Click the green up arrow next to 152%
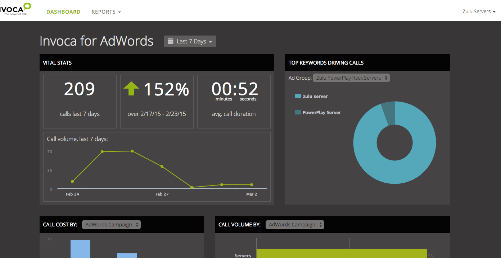Viewport: 501px width, 258px height. (x=131, y=88)
